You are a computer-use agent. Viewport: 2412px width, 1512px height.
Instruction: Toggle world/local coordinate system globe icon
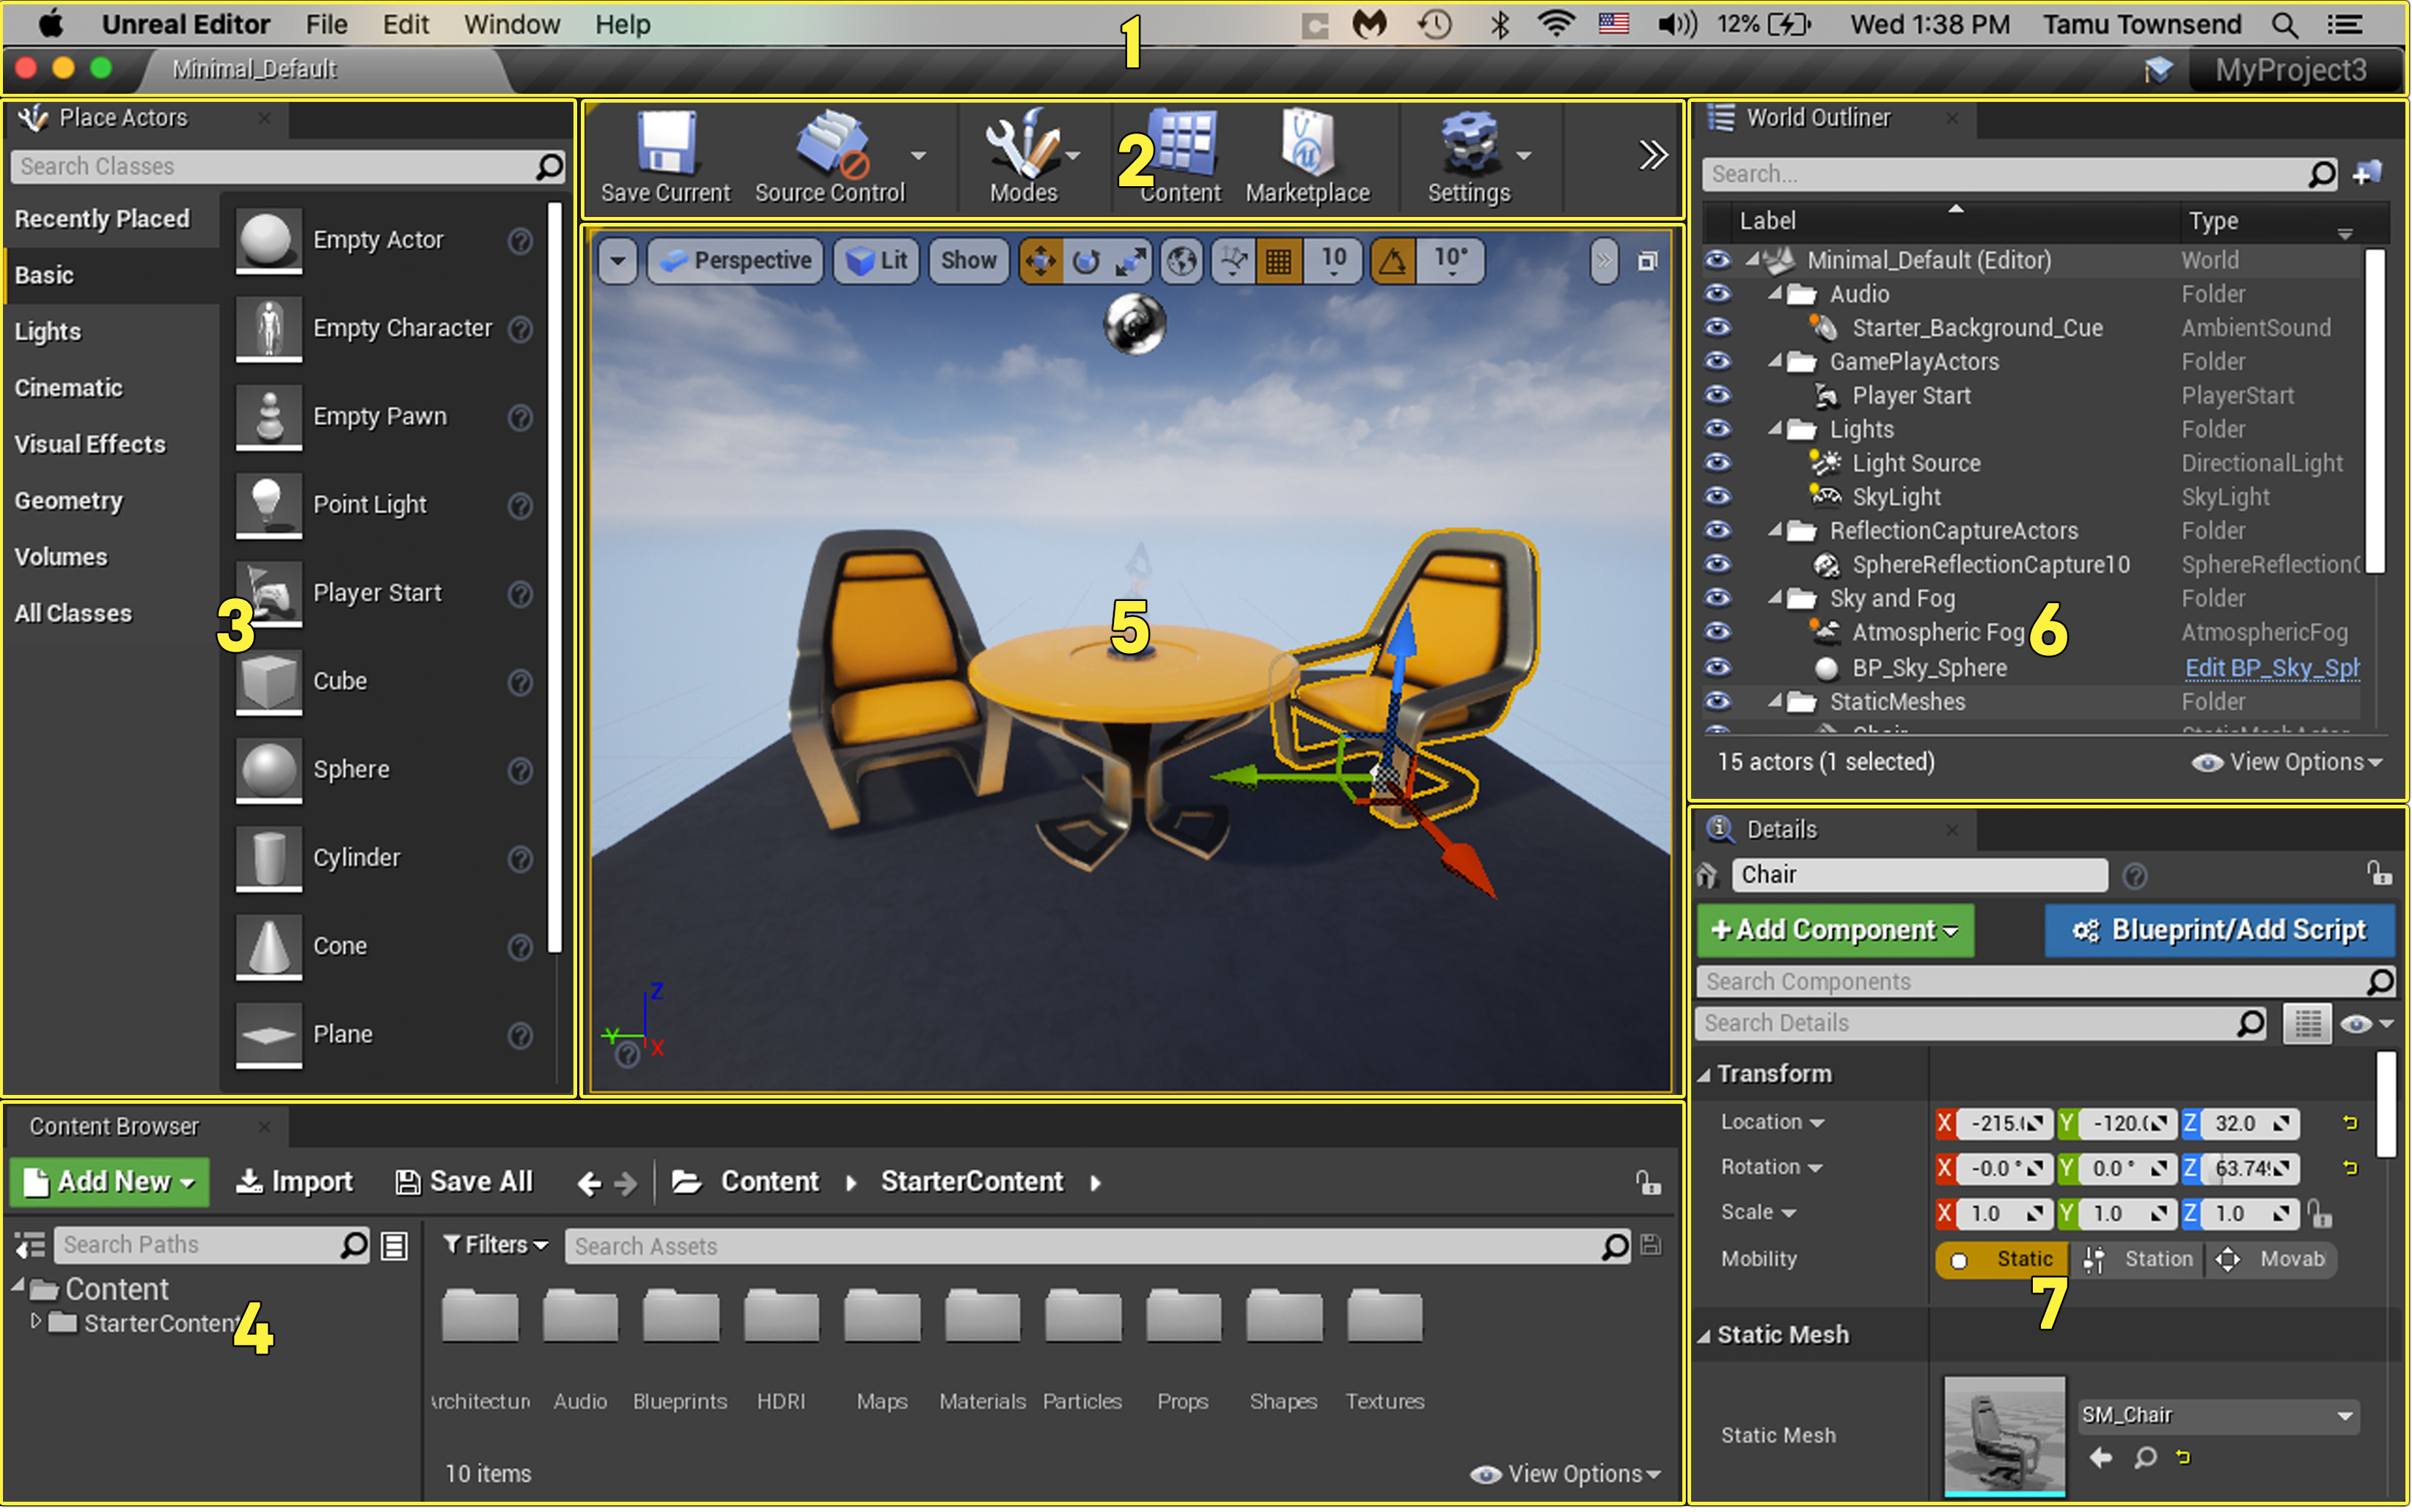[1182, 262]
